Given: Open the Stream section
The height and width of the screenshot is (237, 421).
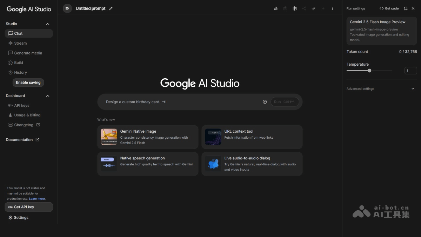Looking at the screenshot, I should (x=19, y=43).
